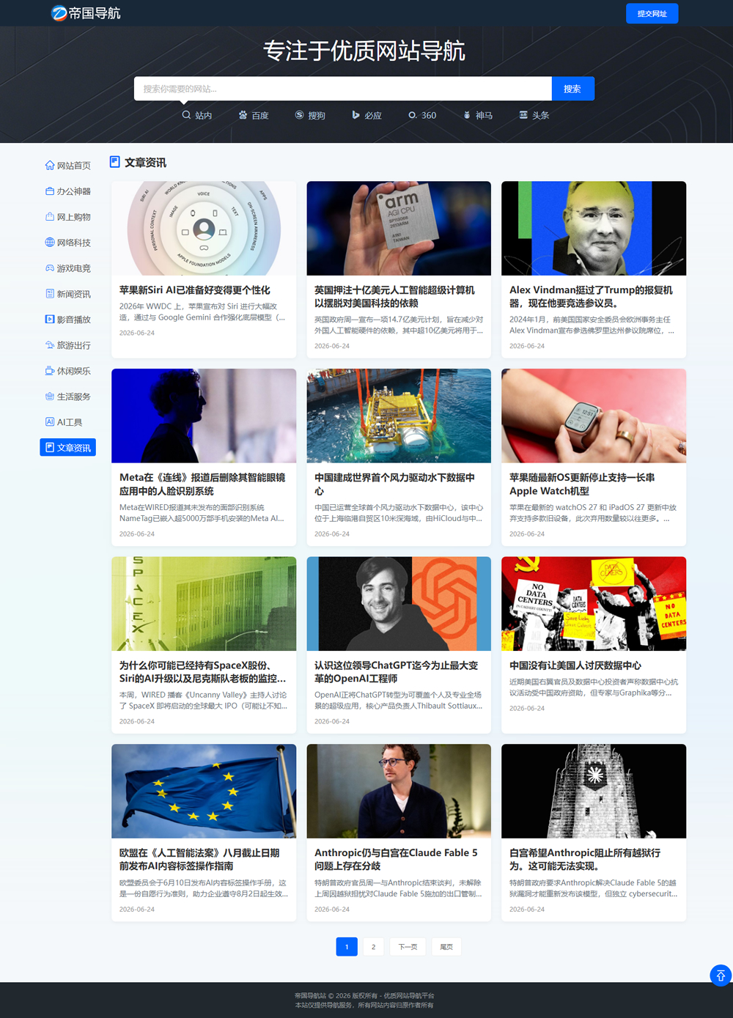The height and width of the screenshot is (1018, 733).
Task: Click the 尾页 pagination button
Action: [x=446, y=947]
